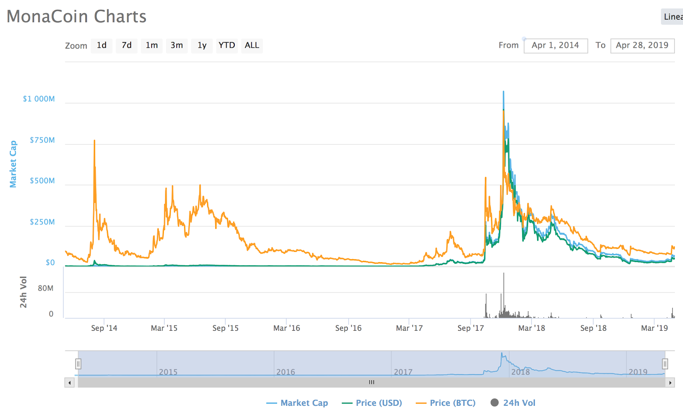Click the $1 000M axis label
The width and height of the screenshot is (683, 416).
39,99
